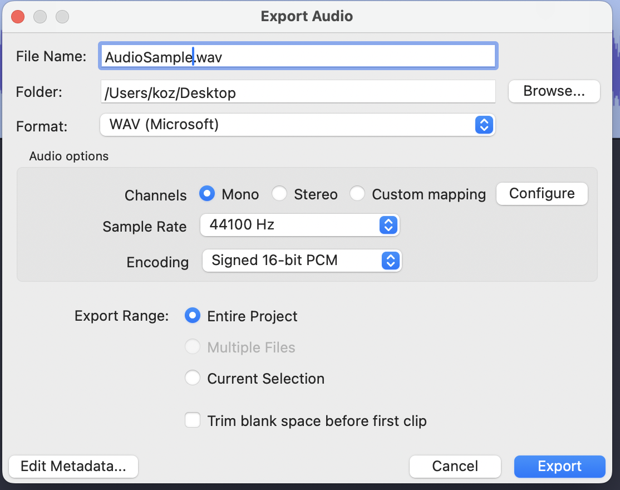This screenshot has width=620, height=490.
Task: Select the Mono channels option
Action: 208,194
